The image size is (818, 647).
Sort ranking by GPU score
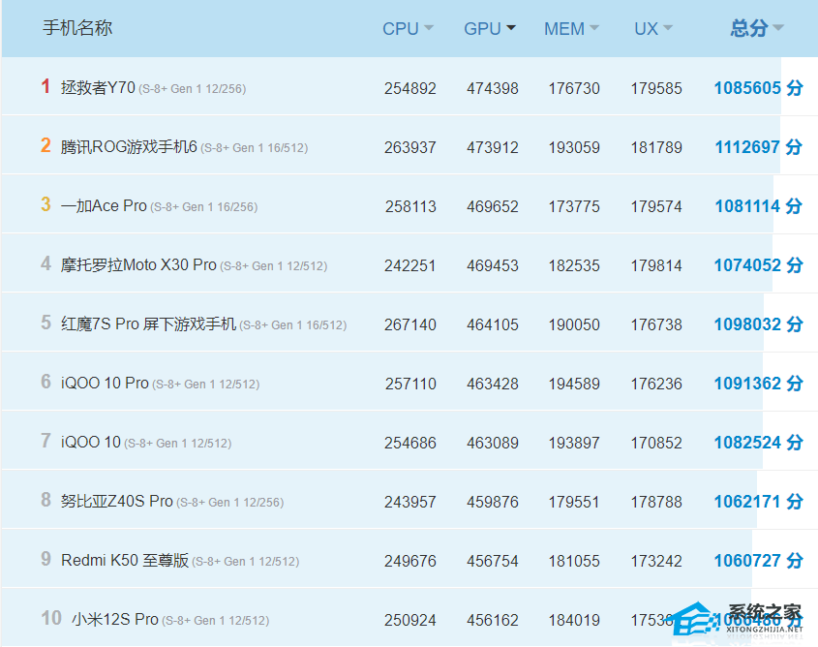click(x=489, y=28)
